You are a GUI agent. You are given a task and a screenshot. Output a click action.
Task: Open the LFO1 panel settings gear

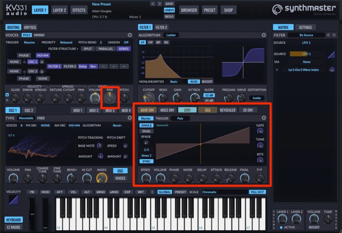(x=264, y=118)
